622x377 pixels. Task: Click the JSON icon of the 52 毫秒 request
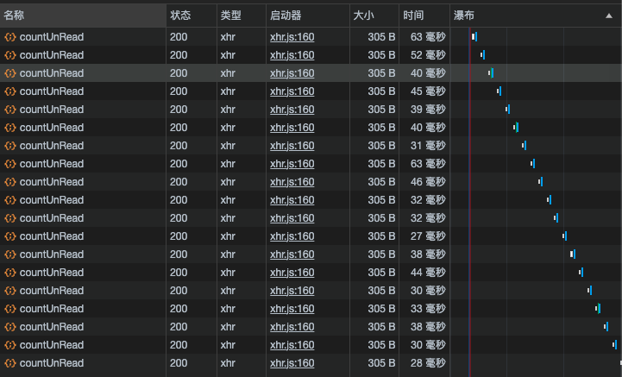pyautogui.click(x=9, y=55)
